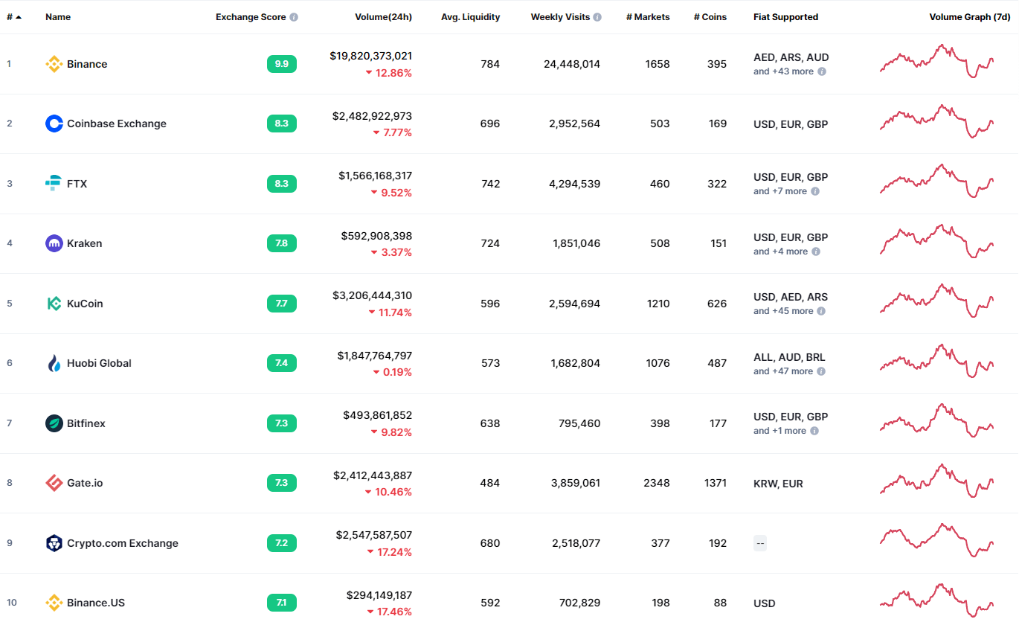The width and height of the screenshot is (1019, 625).
Task: Open the Binance.US exchange link
Action: [x=96, y=603]
